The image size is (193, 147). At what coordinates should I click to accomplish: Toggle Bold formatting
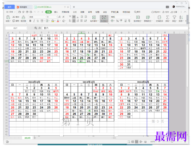(x=30, y=21)
